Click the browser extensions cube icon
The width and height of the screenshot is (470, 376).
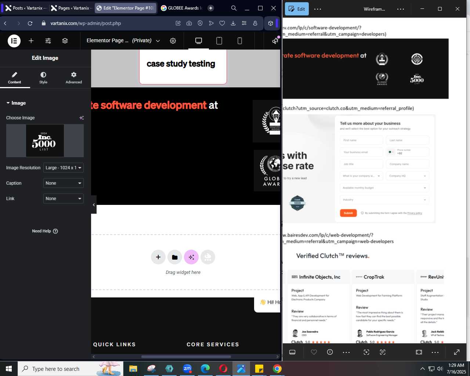[x=271, y=23]
